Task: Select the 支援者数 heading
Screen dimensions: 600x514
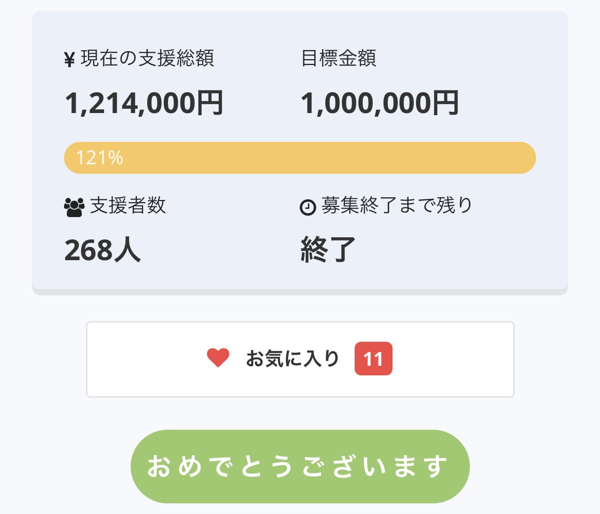Action: click(x=128, y=206)
